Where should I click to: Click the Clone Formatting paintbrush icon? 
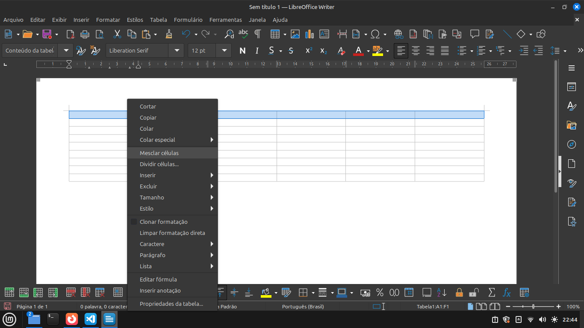point(169,34)
